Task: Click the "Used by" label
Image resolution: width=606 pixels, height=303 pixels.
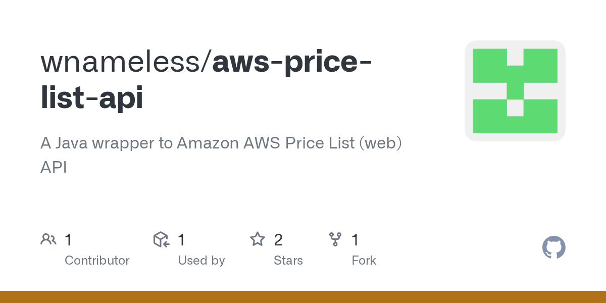Action: [201, 261]
